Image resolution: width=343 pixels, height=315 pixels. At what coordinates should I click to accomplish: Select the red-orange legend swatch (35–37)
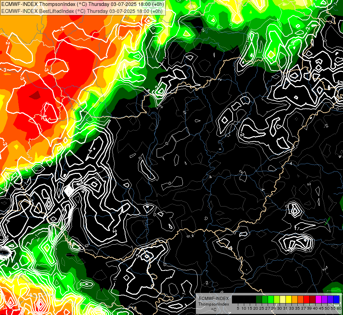301,299
